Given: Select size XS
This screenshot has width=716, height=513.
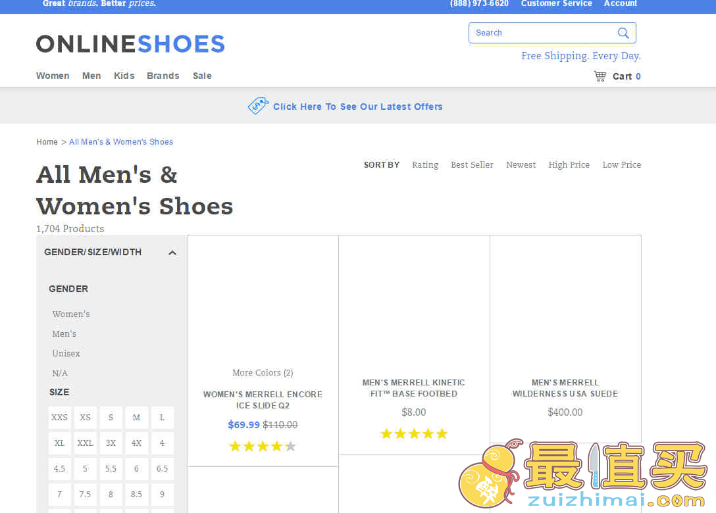Looking at the screenshot, I should [85, 417].
